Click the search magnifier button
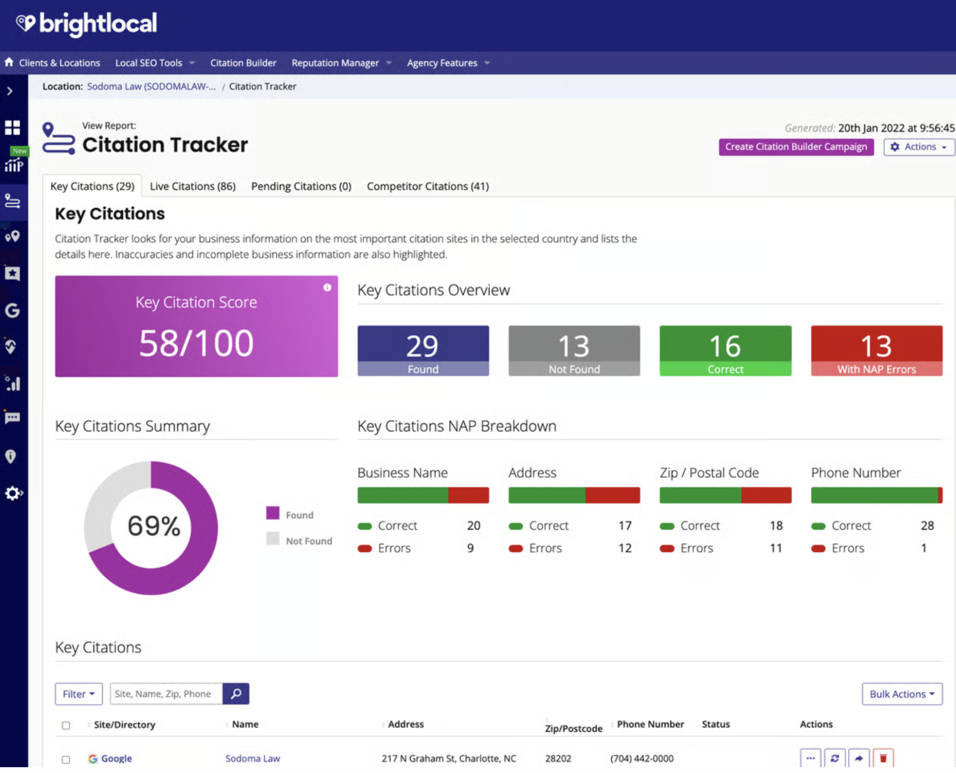The image size is (956, 773). click(x=236, y=694)
